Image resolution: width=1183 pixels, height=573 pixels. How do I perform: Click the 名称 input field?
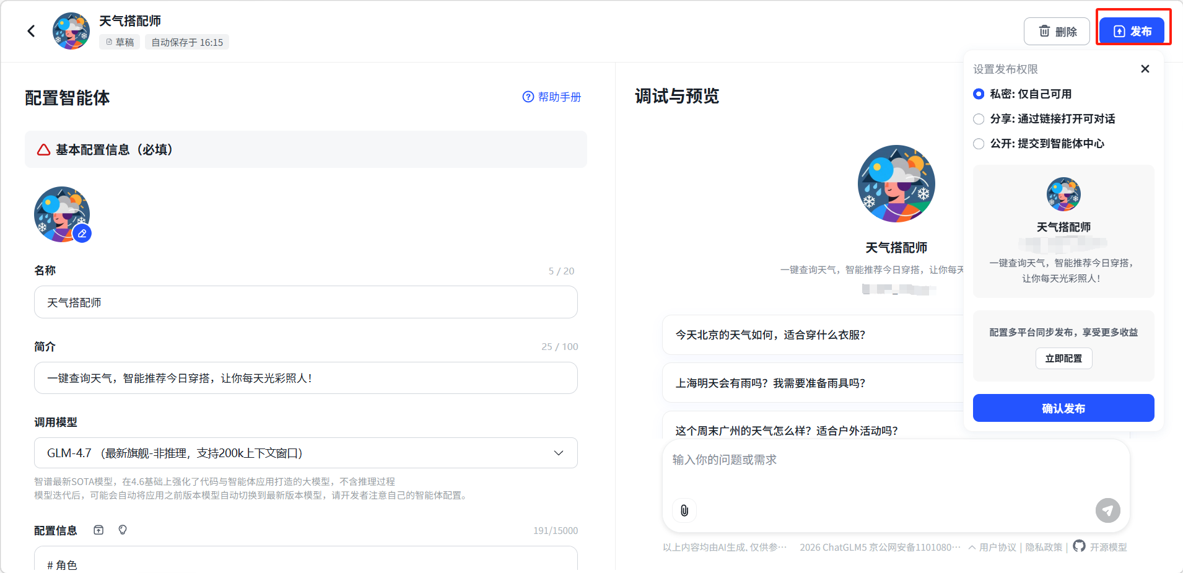[306, 302]
